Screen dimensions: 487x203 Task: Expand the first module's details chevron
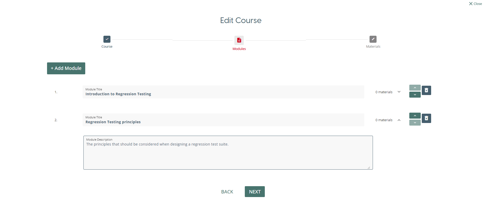399,92
